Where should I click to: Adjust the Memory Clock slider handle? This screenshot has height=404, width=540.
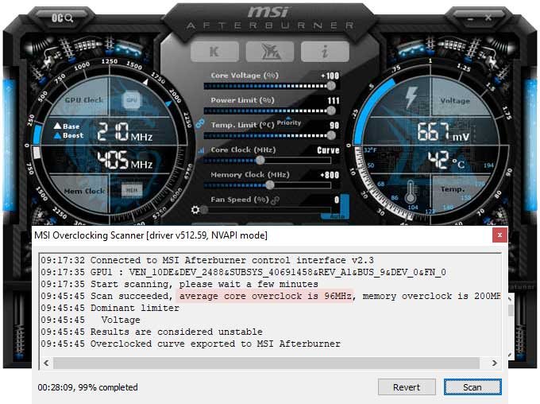coord(270,185)
